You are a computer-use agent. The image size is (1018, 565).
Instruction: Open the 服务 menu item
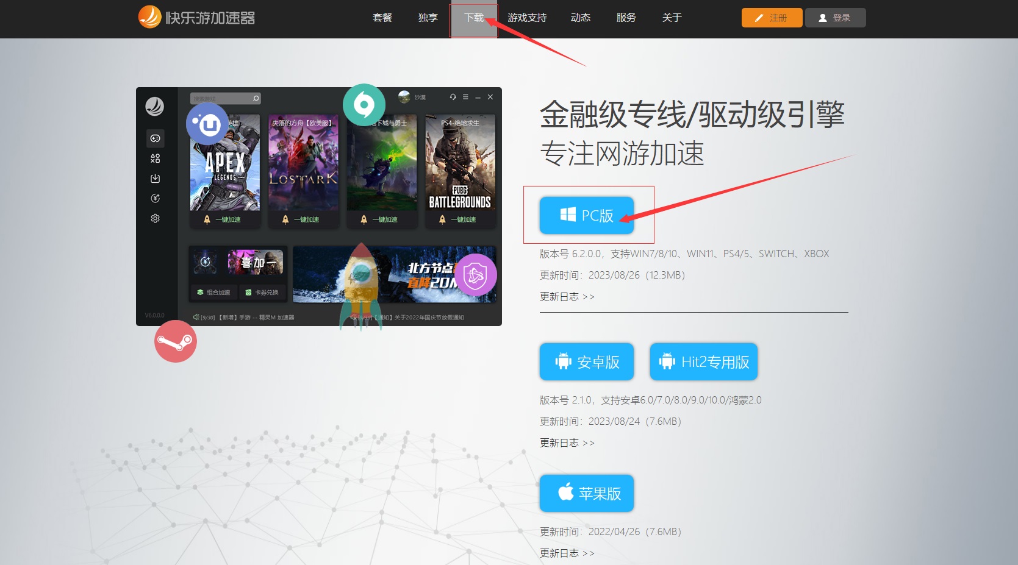(x=626, y=18)
